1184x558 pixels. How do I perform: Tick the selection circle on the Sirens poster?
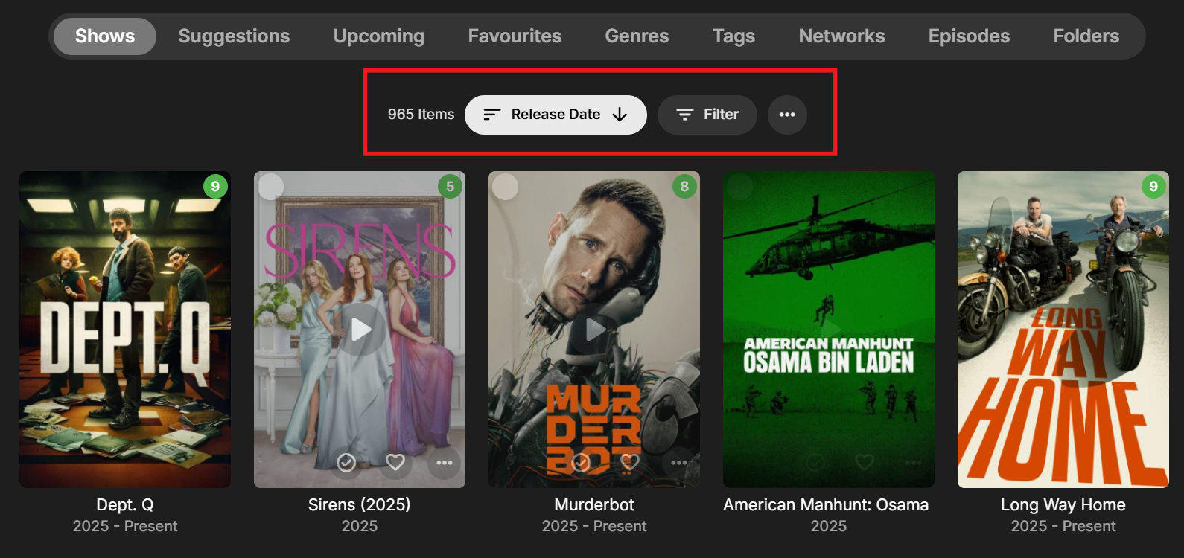(x=271, y=187)
